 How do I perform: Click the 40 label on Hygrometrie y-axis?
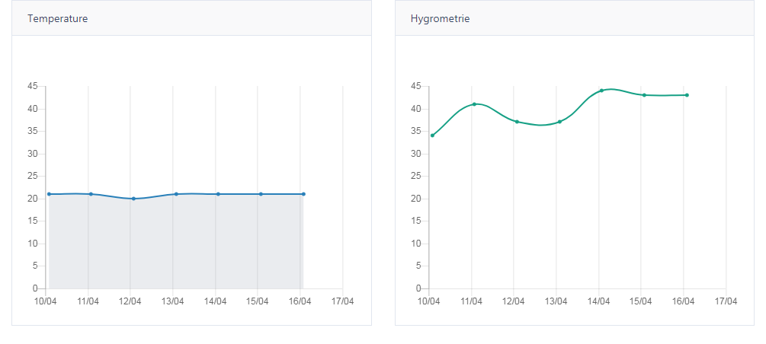tap(416, 109)
